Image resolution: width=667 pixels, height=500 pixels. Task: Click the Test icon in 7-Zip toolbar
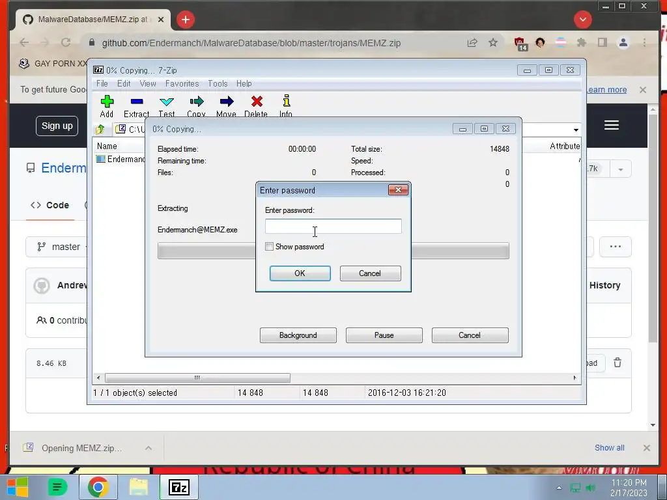coord(166,102)
